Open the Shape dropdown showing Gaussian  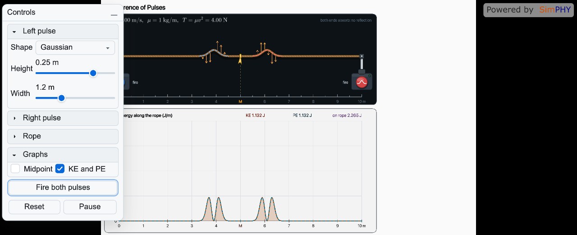coord(75,47)
